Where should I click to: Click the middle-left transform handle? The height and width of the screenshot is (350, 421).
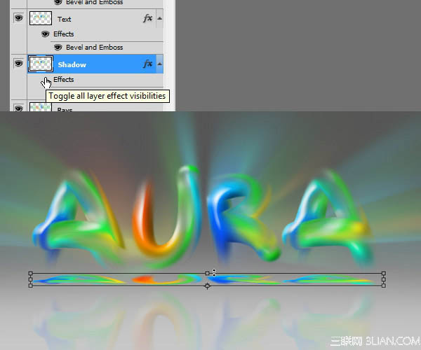pyautogui.click(x=30, y=279)
